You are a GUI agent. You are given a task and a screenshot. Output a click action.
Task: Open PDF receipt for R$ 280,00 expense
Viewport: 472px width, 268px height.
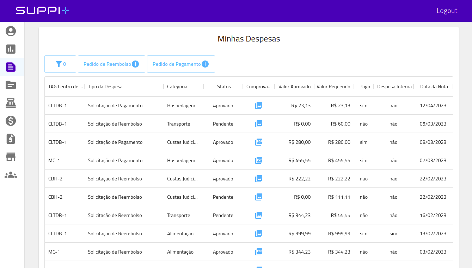pos(259,142)
